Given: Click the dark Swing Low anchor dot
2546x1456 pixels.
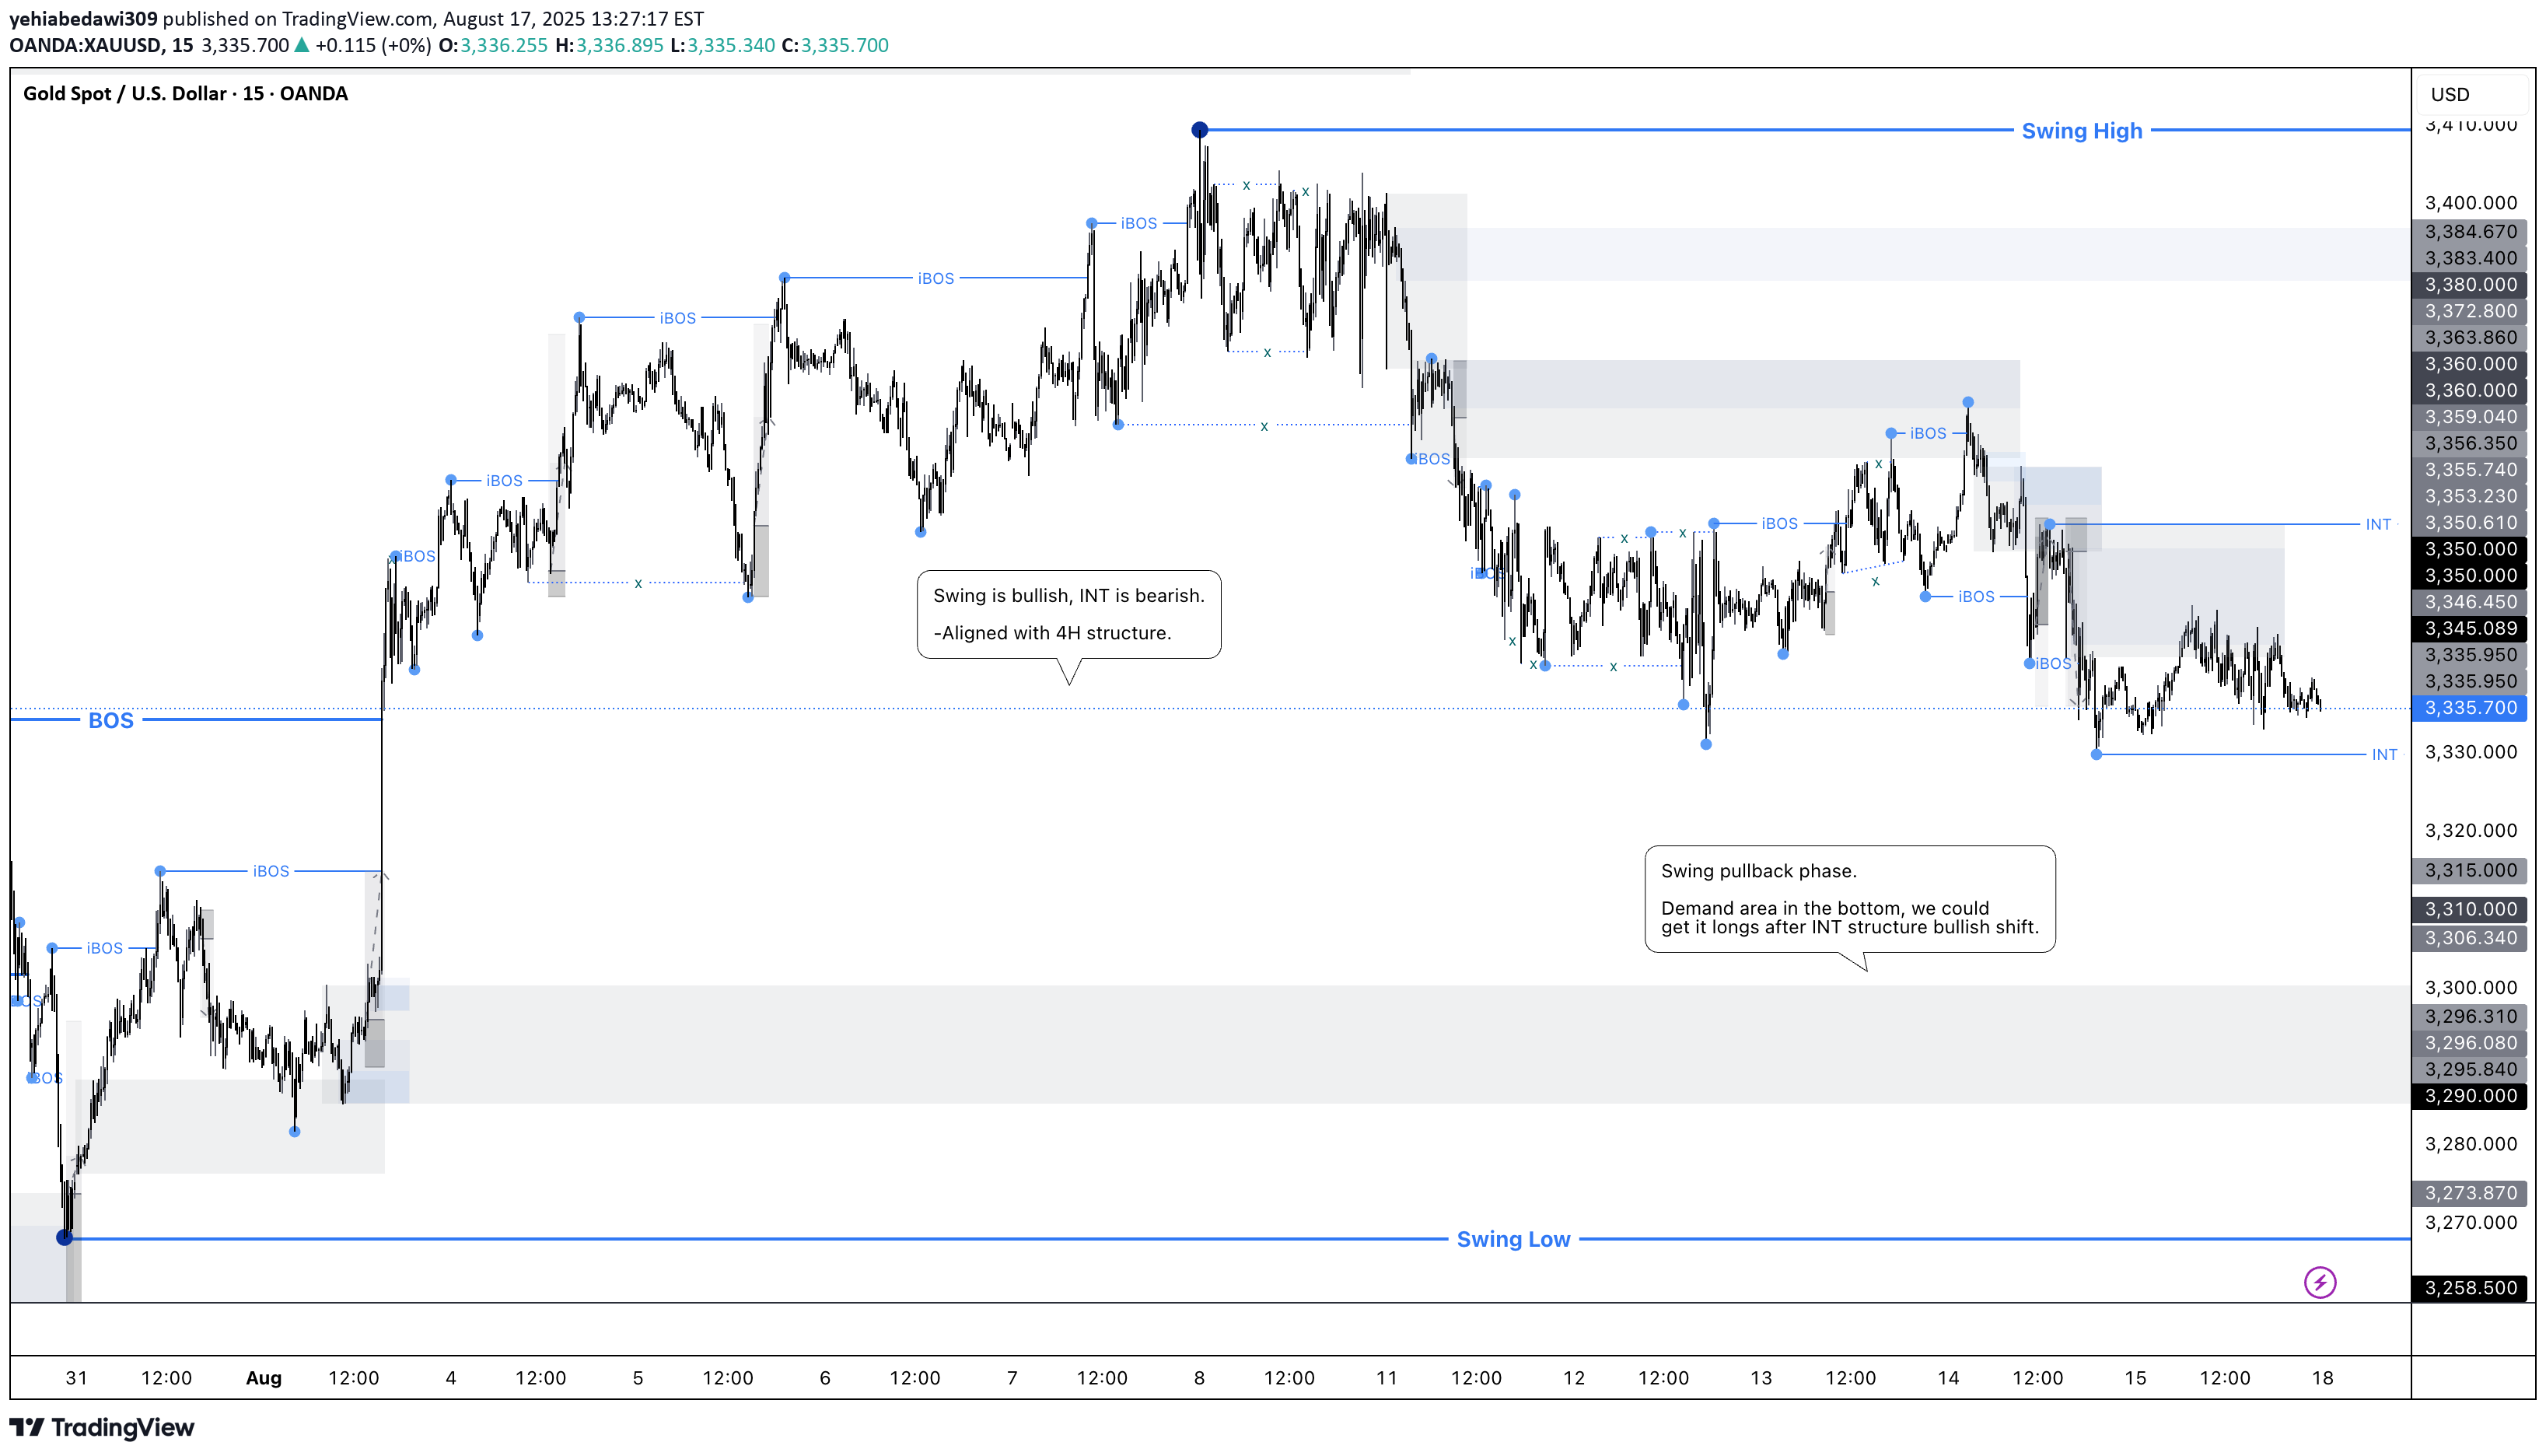Looking at the screenshot, I should click(65, 1238).
